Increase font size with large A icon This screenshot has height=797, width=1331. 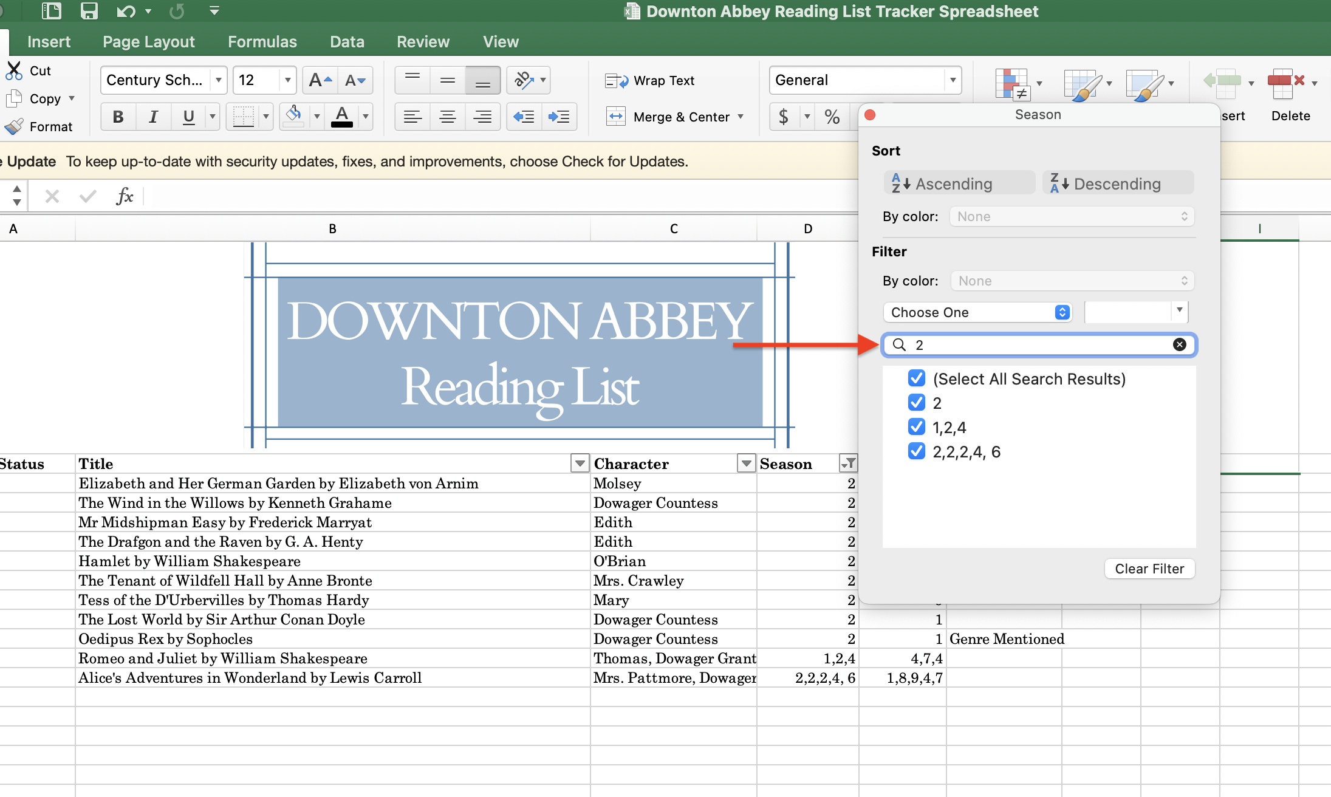pyautogui.click(x=320, y=80)
